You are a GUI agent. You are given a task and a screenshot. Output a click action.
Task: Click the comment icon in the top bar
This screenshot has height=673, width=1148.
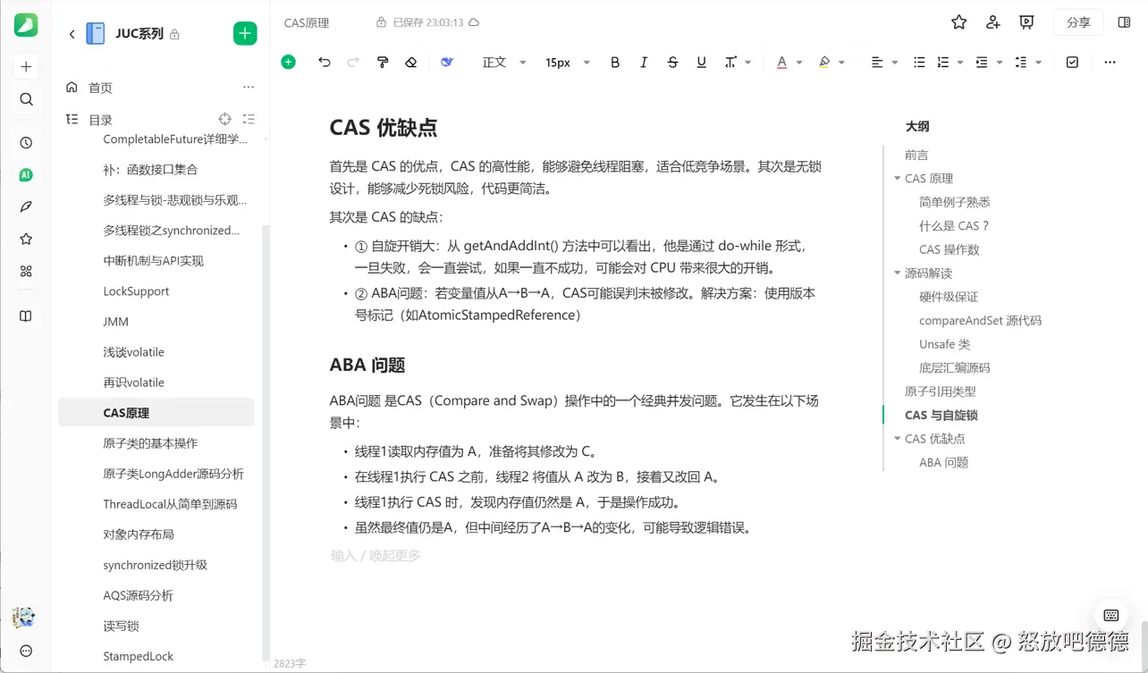(x=1026, y=22)
